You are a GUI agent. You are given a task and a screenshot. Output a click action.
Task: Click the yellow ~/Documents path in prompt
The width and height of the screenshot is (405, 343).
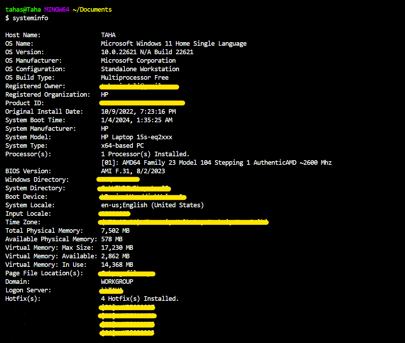click(92, 10)
